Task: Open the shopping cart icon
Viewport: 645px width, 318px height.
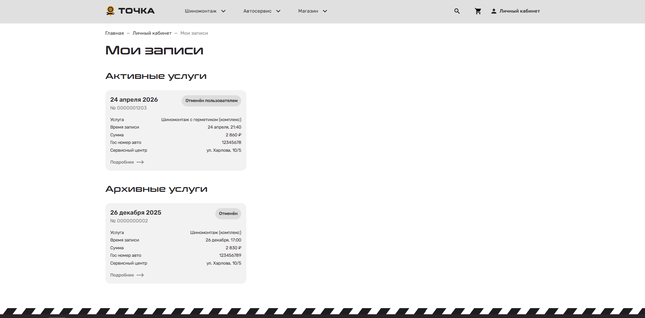Action: 478,11
